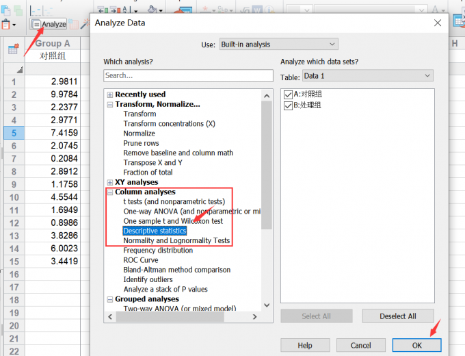This screenshot has height=356, width=465.
Task: Open the Table Data 1 dropdown
Action: pos(367,76)
